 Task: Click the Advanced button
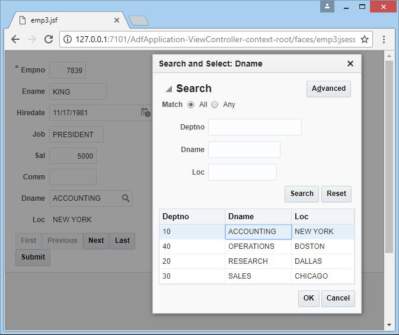328,89
